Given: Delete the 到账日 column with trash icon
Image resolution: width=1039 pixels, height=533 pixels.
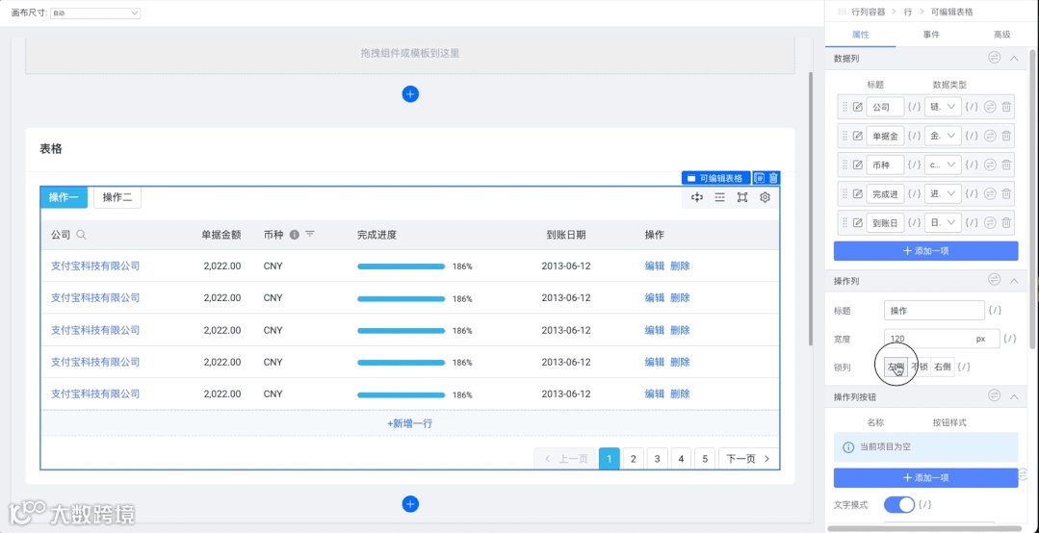Looking at the screenshot, I should (x=1006, y=223).
